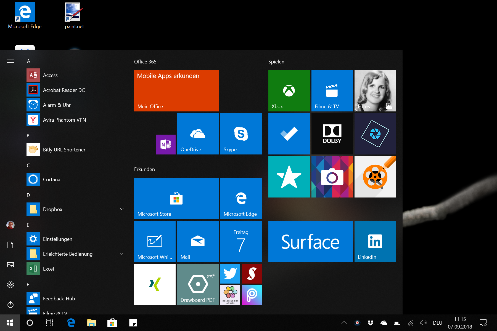Image resolution: width=497 pixels, height=331 pixels.
Task: Open Bitly URL Shortener
Action: click(x=75, y=150)
